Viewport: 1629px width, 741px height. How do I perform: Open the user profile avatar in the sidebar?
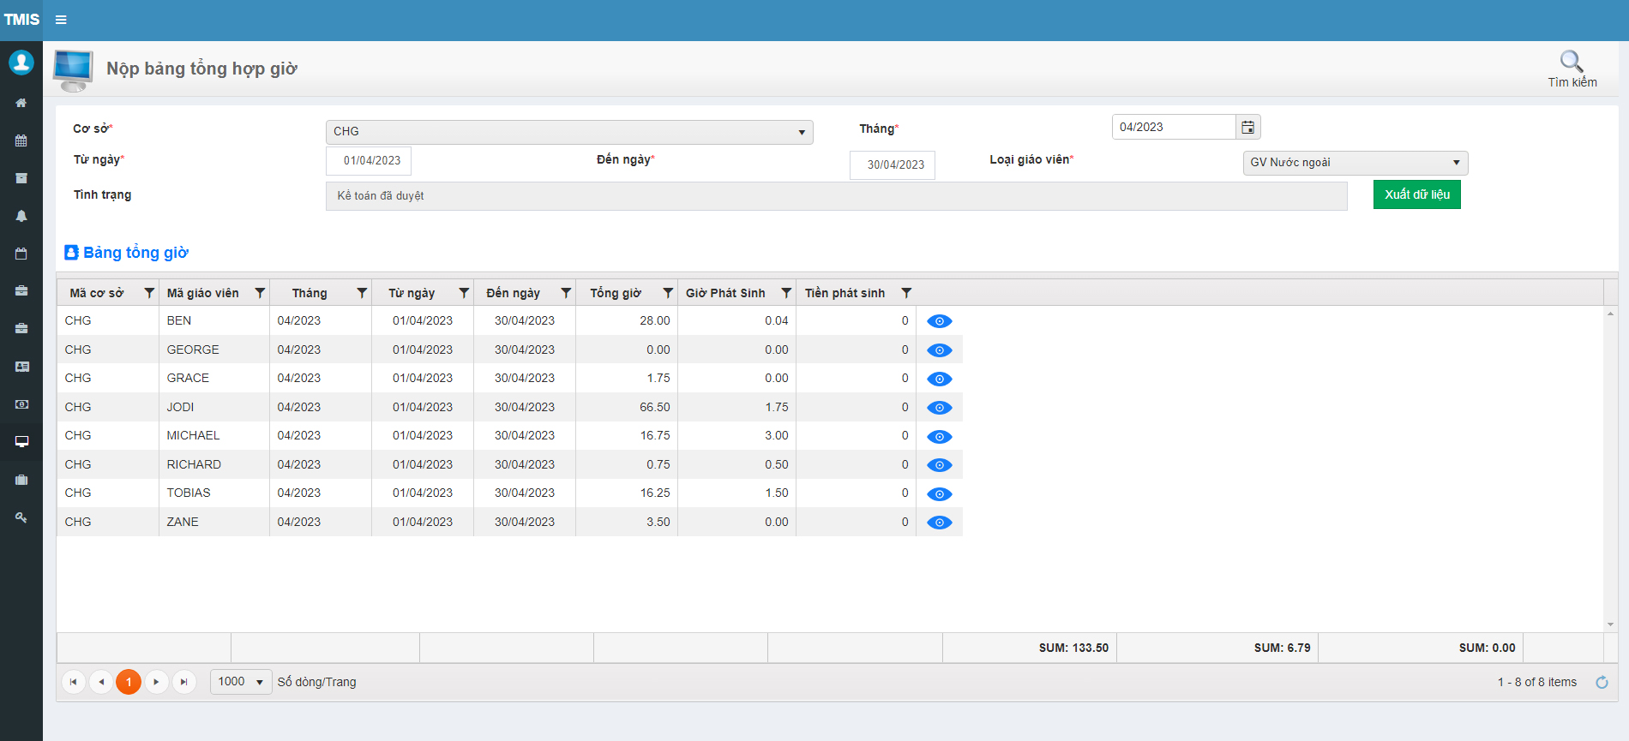pyautogui.click(x=21, y=62)
